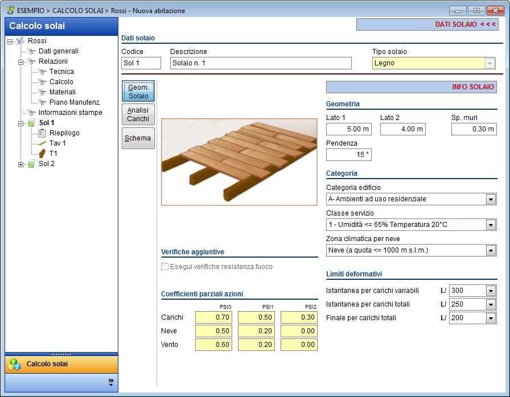Click the Riepilogo document icon in tree
The image size is (510, 397).
click(42, 133)
